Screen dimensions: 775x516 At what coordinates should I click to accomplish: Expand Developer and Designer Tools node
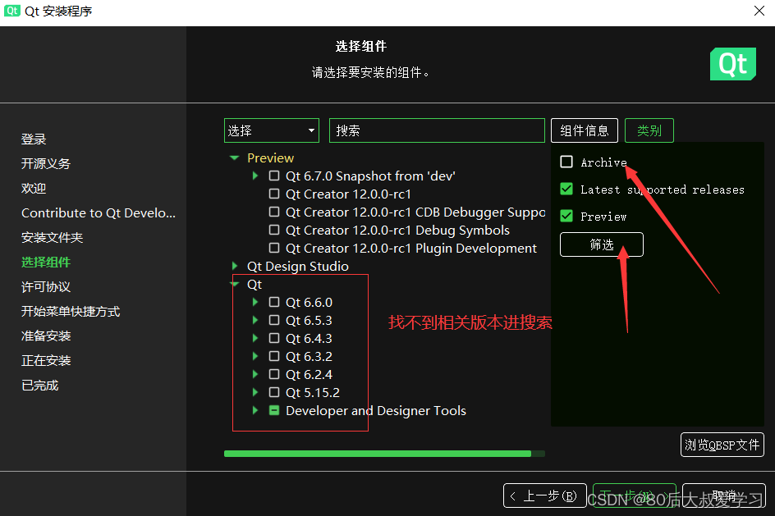point(255,410)
